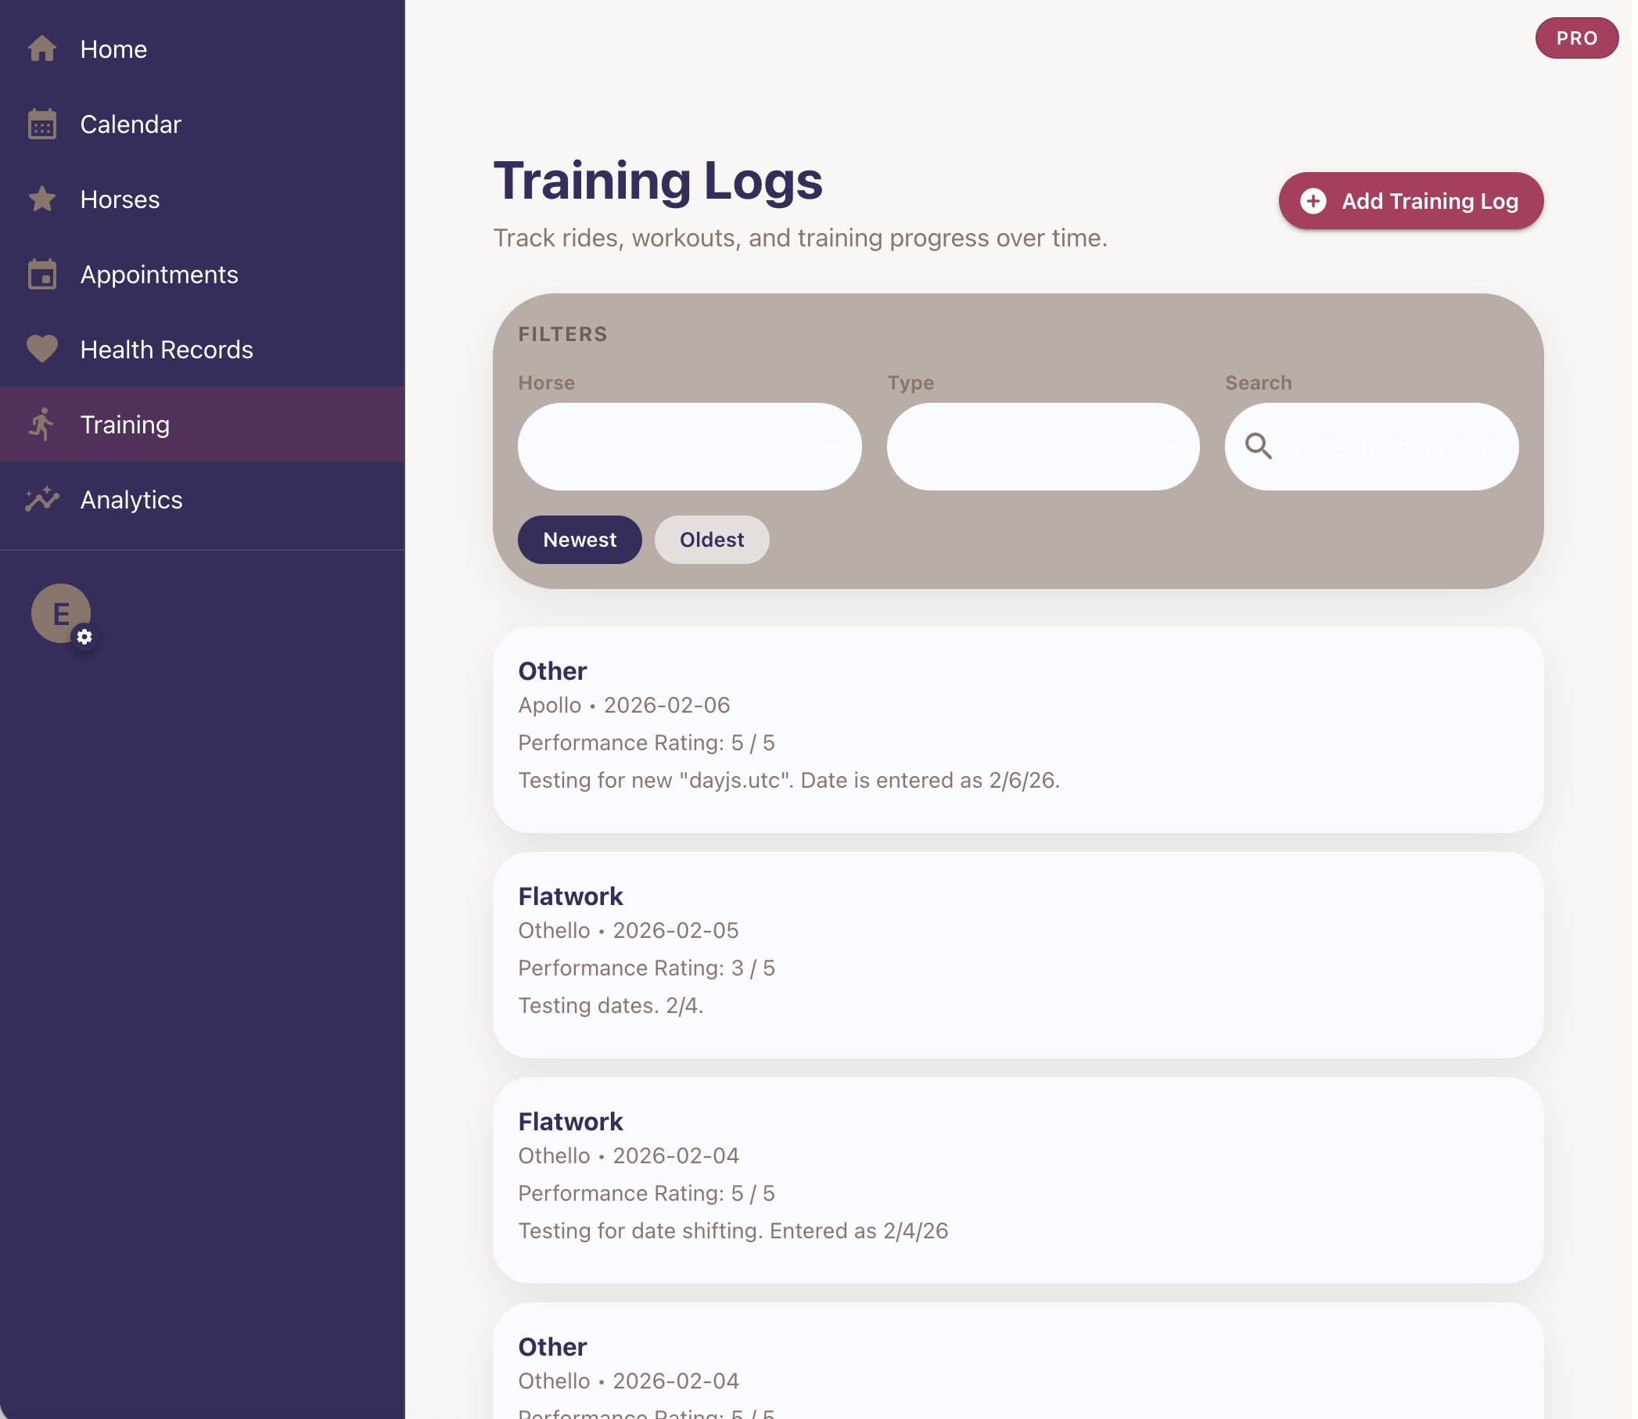Click the Appointments calendar icon

coord(42,275)
